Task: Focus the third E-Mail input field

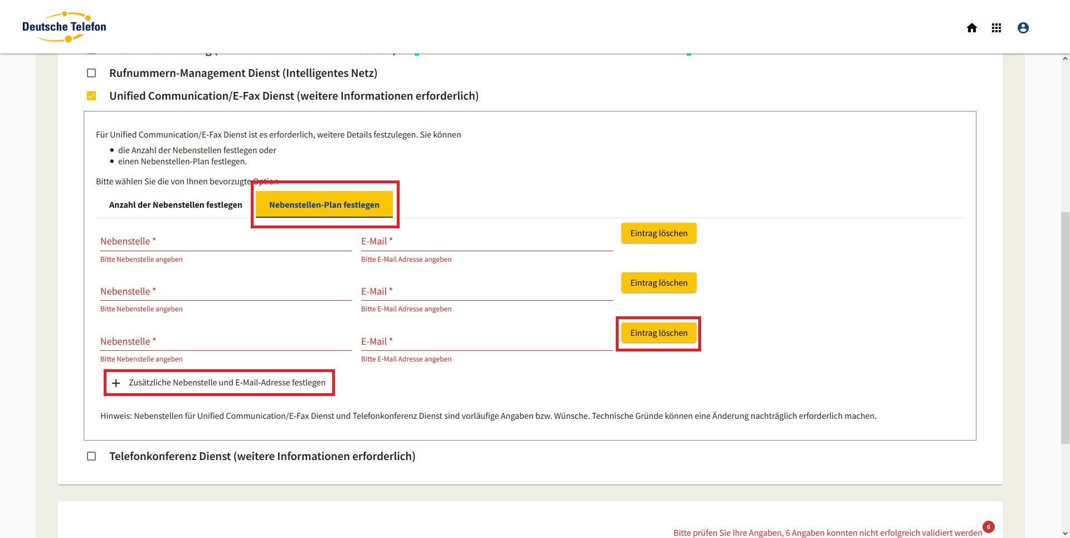Action: tap(487, 341)
